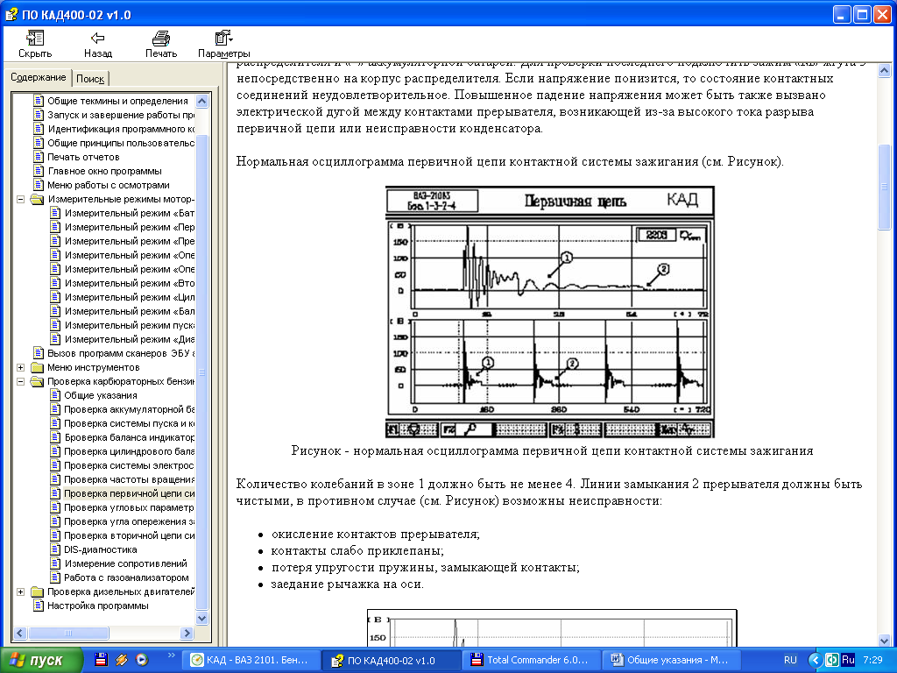
Task: Select highlighted Проверка первичной цепи topic
Action: click(130, 493)
